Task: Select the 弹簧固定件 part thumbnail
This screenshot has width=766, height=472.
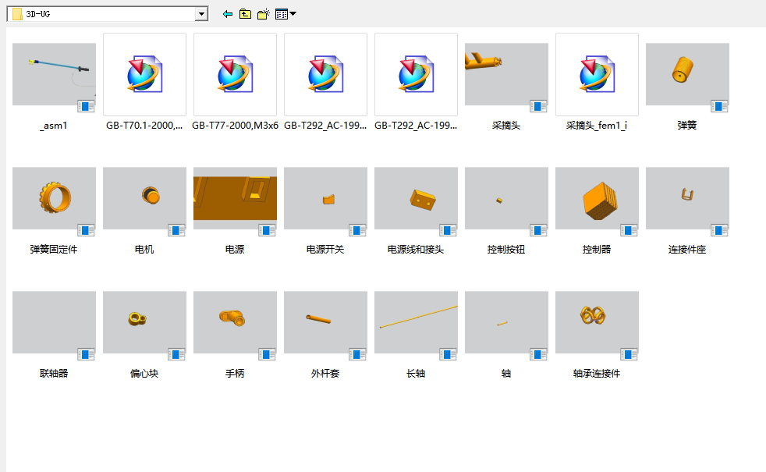Action: tap(55, 198)
